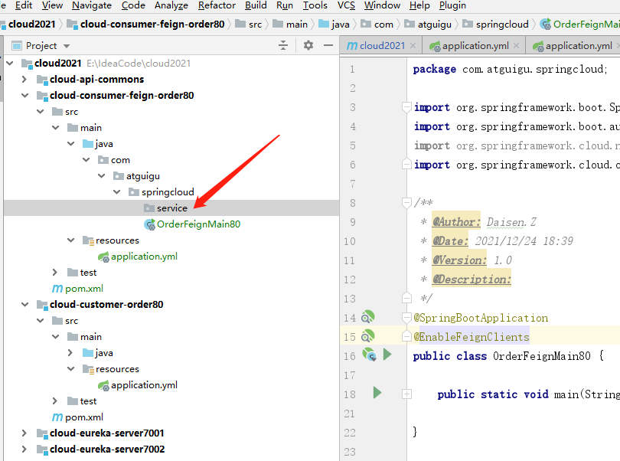Click the main breadcrumb in navigation bar
This screenshot has width=620, height=461.
pos(291,25)
